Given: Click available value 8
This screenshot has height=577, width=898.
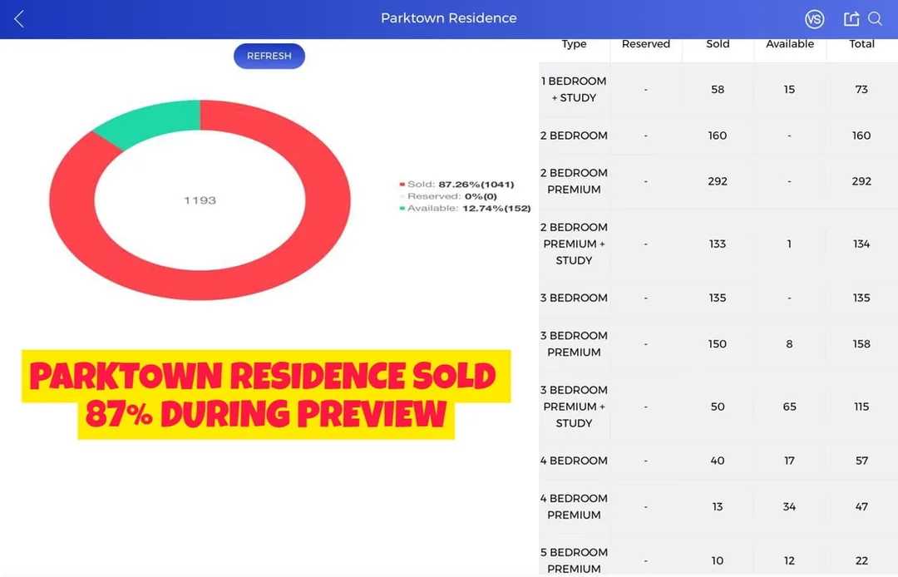Looking at the screenshot, I should tap(789, 344).
